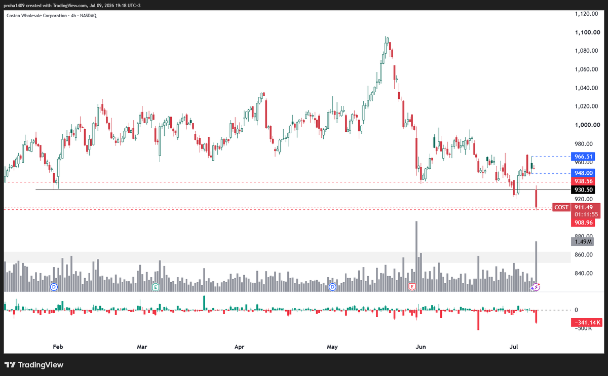Click the May date axis label
Viewport: 608px width, 376px height.
click(x=332, y=347)
